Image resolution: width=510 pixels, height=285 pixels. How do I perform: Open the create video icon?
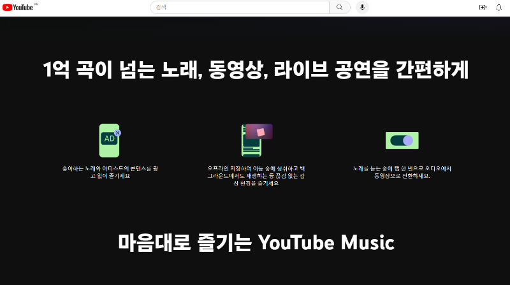tap(483, 7)
